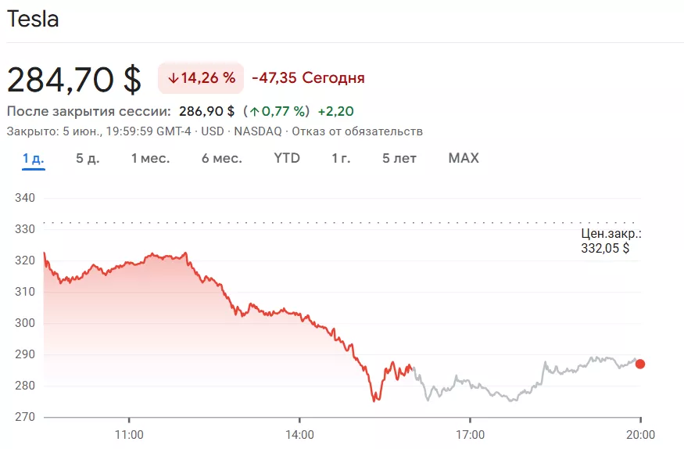This screenshot has width=684, height=449.
Task: Click the −14,26 % change badge
Action: [x=201, y=78]
